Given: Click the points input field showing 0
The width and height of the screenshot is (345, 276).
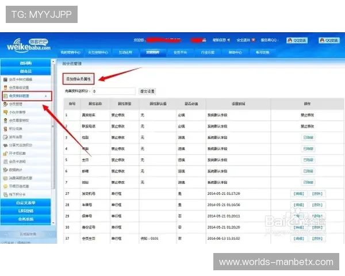Looking at the screenshot, I should pos(113,91).
